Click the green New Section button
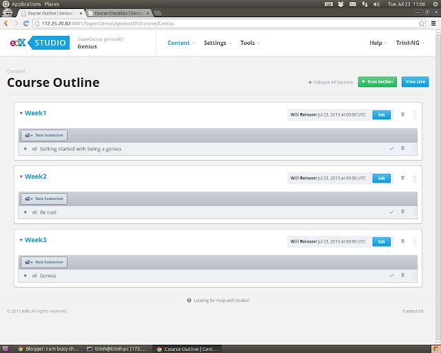 click(377, 81)
